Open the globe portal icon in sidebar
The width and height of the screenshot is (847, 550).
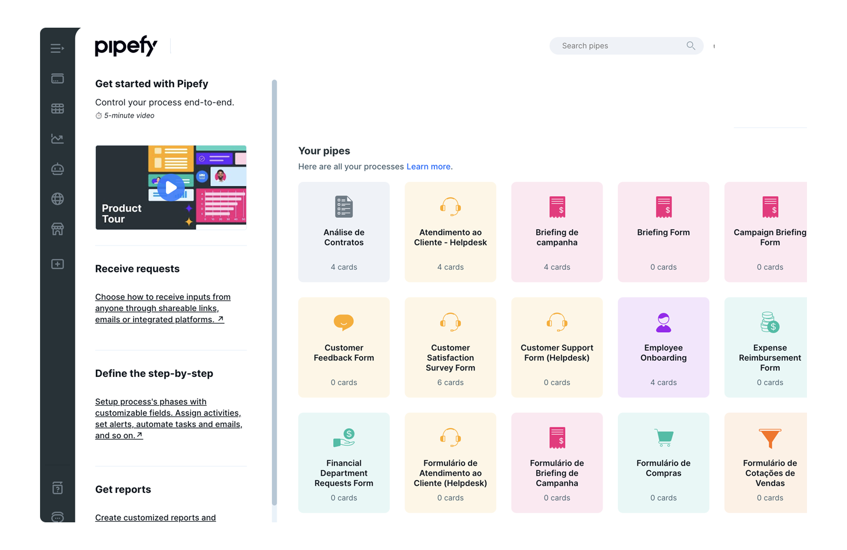click(57, 199)
